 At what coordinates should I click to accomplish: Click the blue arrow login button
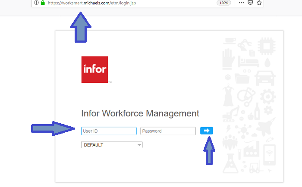[x=207, y=131]
